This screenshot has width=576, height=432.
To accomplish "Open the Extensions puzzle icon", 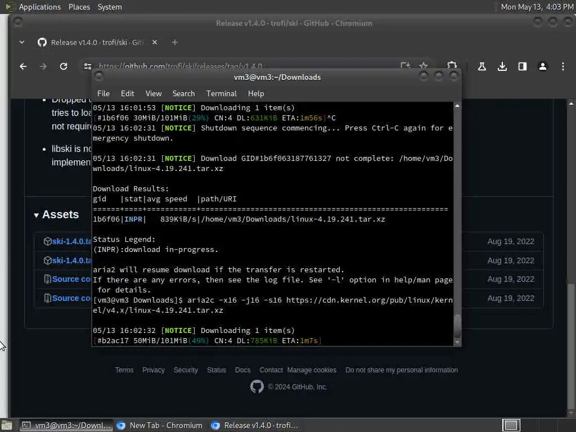I will click(x=452, y=66).
